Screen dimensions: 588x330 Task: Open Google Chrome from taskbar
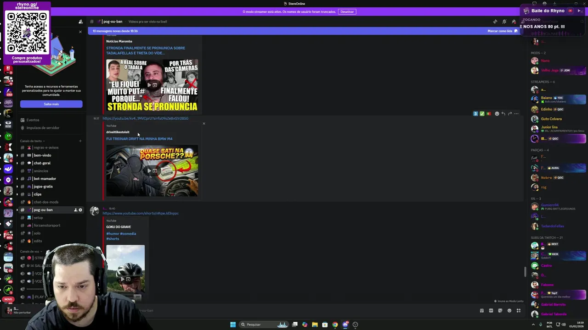335,324
